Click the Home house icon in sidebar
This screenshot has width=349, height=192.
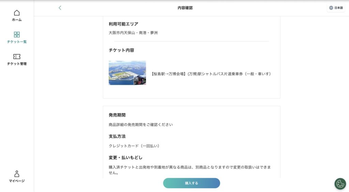(x=17, y=13)
